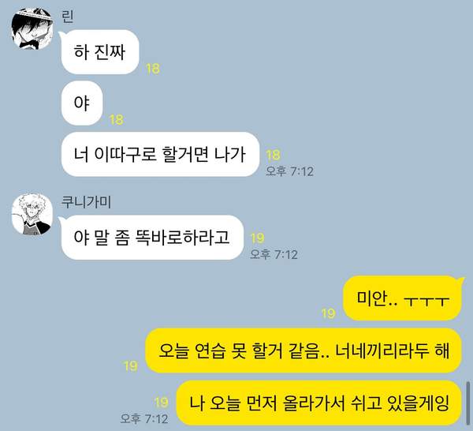The width and height of the screenshot is (473, 431).
Task: Click the chat scrollbar handle
Action: pyautogui.click(x=467, y=403)
